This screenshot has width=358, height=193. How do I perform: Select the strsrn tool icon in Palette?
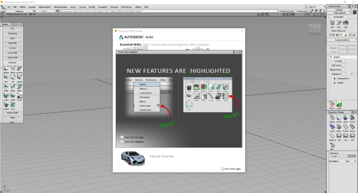click(13, 105)
